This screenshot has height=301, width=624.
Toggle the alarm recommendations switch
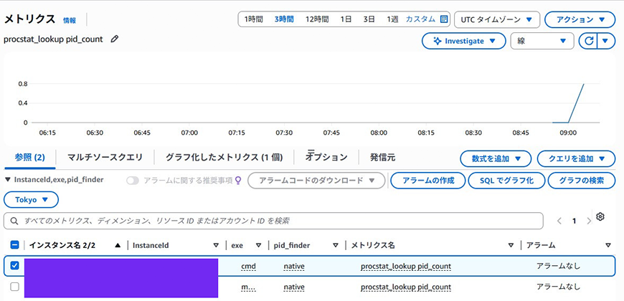(x=133, y=181)
